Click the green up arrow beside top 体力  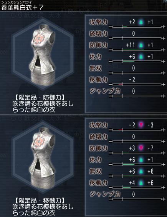141,57
